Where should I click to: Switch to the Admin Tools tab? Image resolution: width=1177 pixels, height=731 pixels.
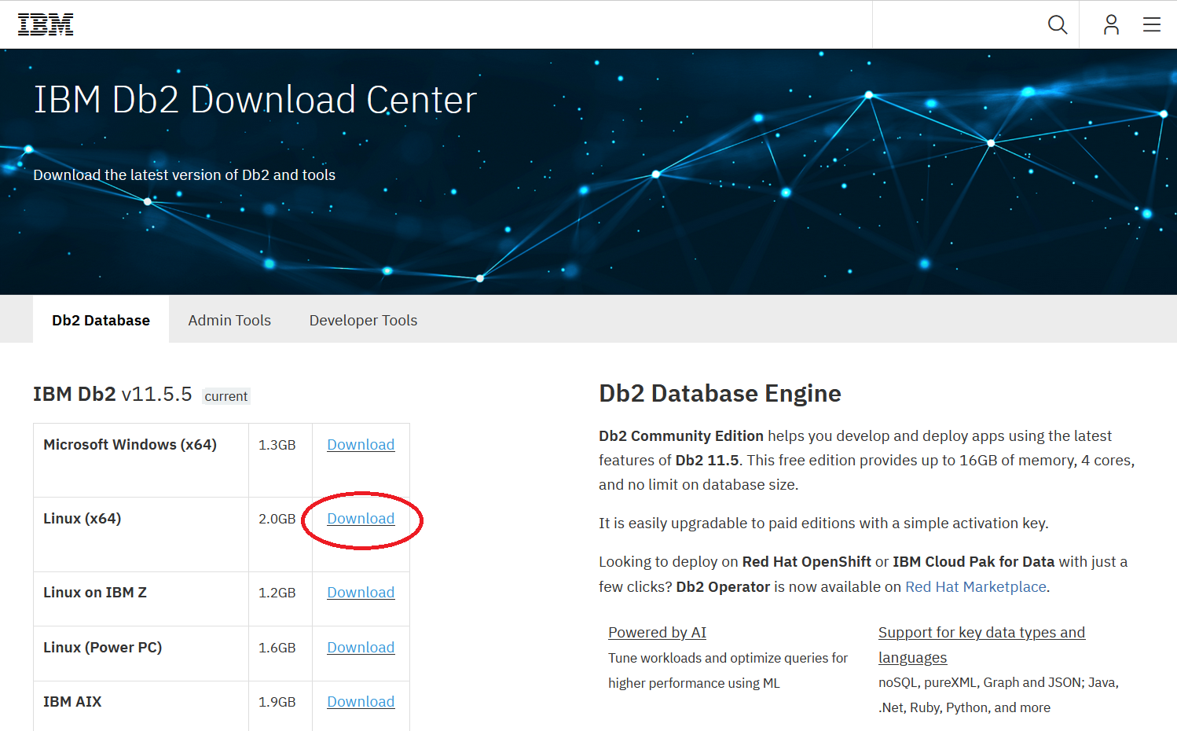pos(229,320)
